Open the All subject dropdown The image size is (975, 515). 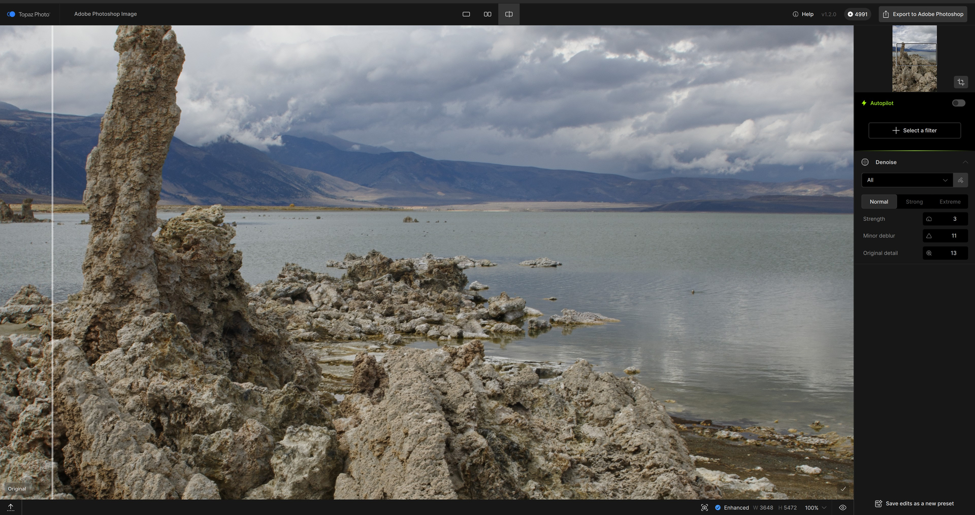(x=906, y=180)
